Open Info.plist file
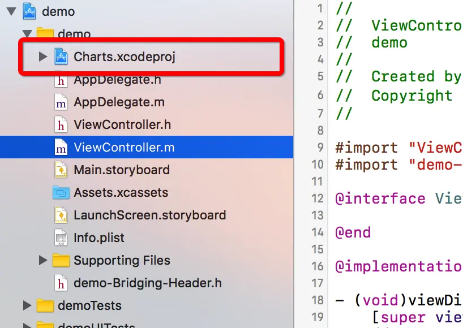Image resolution: width=463 pixels, height=328 pixels. click(99, 238)
